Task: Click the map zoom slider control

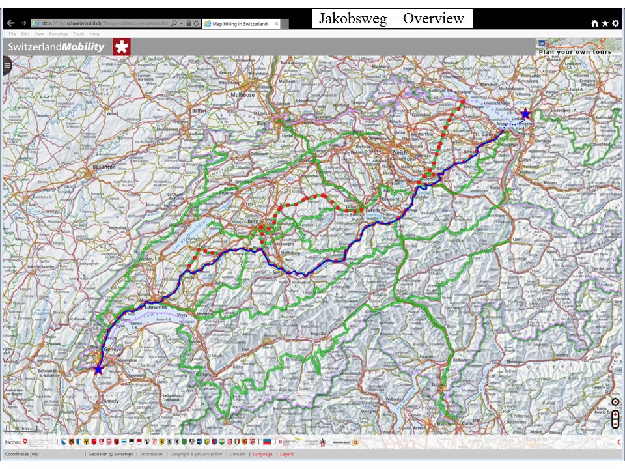Action: coord(615,419)
